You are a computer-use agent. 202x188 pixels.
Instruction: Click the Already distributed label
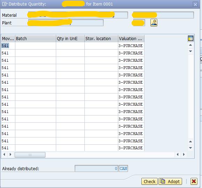[x=21, y=168]
